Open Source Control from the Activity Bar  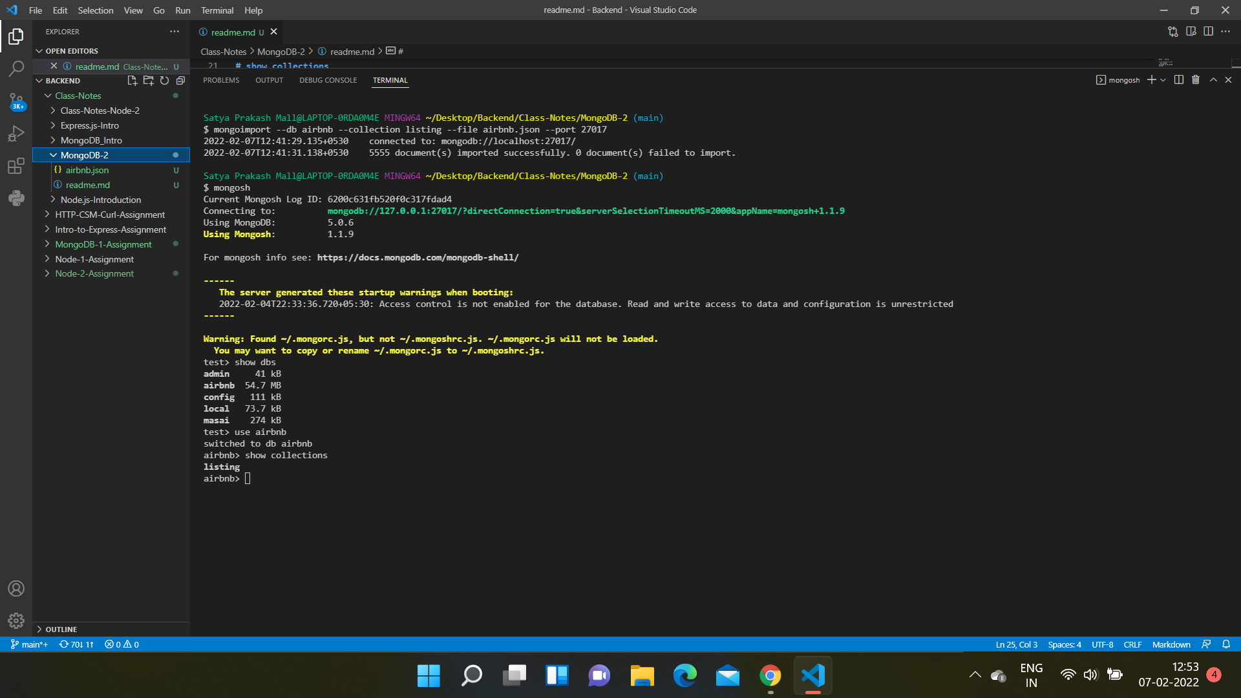point(16,101)
